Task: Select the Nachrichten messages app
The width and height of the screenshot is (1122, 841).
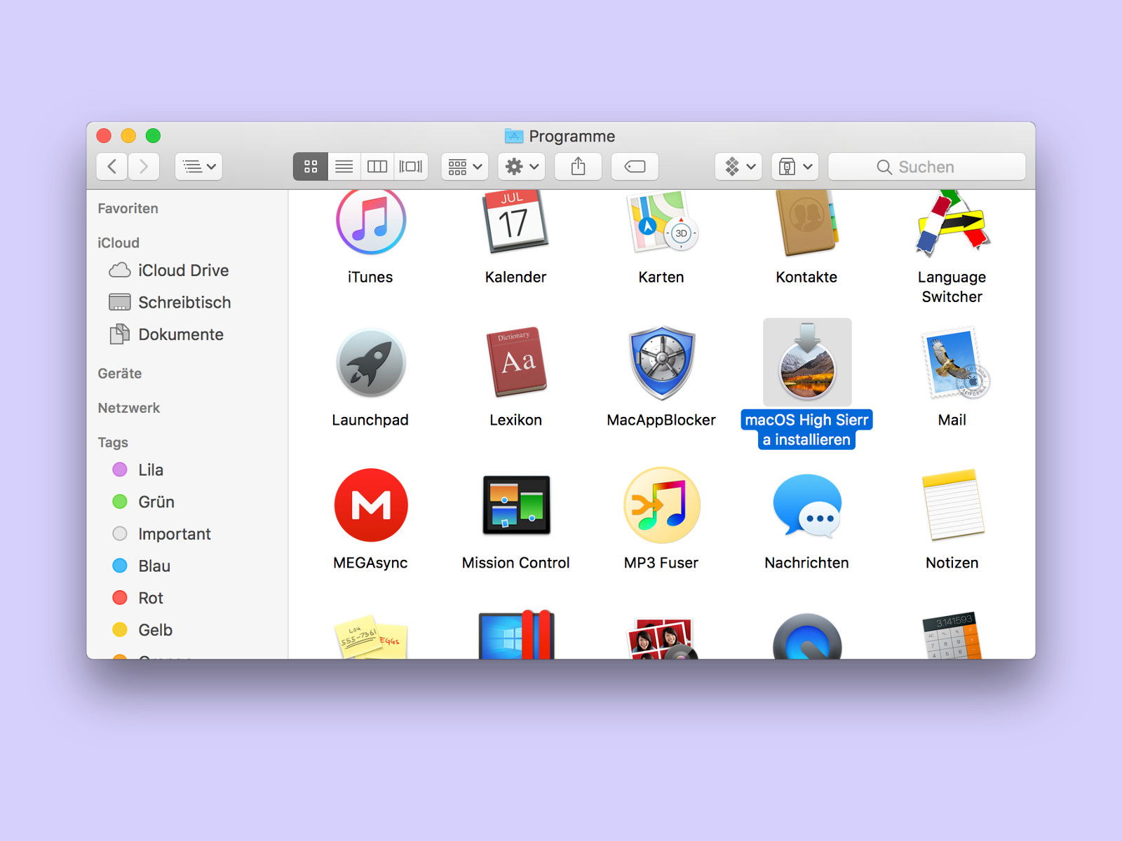Action: (806, 505)
